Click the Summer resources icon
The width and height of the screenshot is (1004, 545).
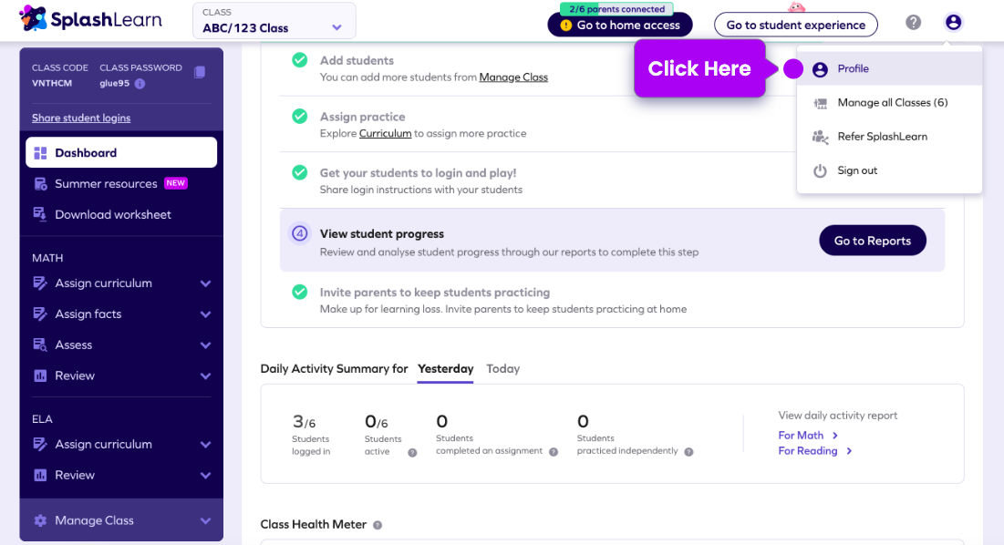coord(36,183)
